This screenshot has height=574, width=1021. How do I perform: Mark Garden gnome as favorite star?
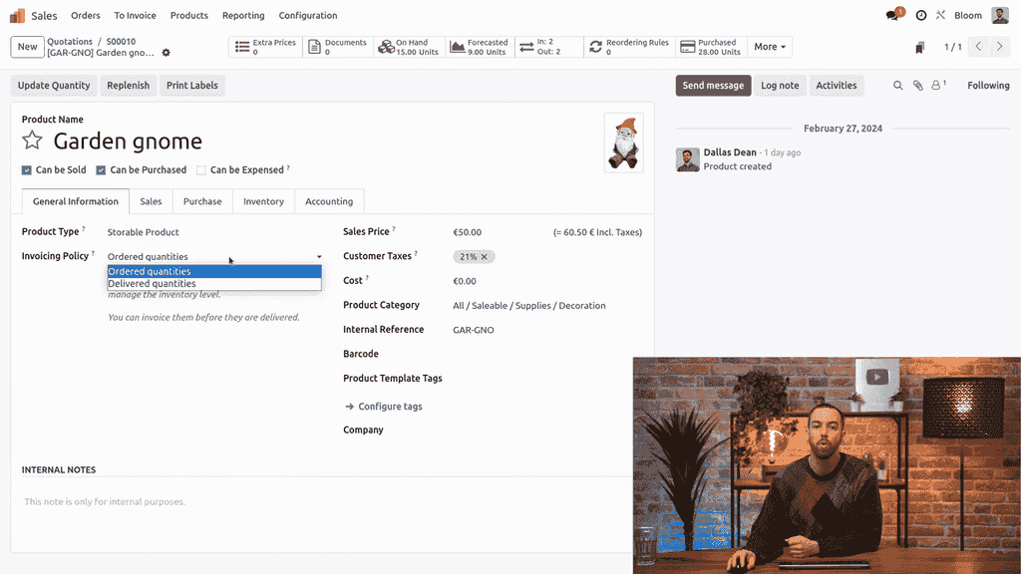coord(32,142)
